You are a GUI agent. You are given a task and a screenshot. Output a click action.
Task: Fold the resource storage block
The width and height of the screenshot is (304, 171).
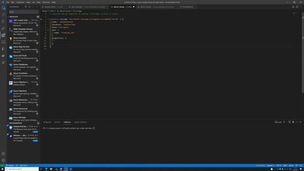pyautogui.click(x=48, y=19)
